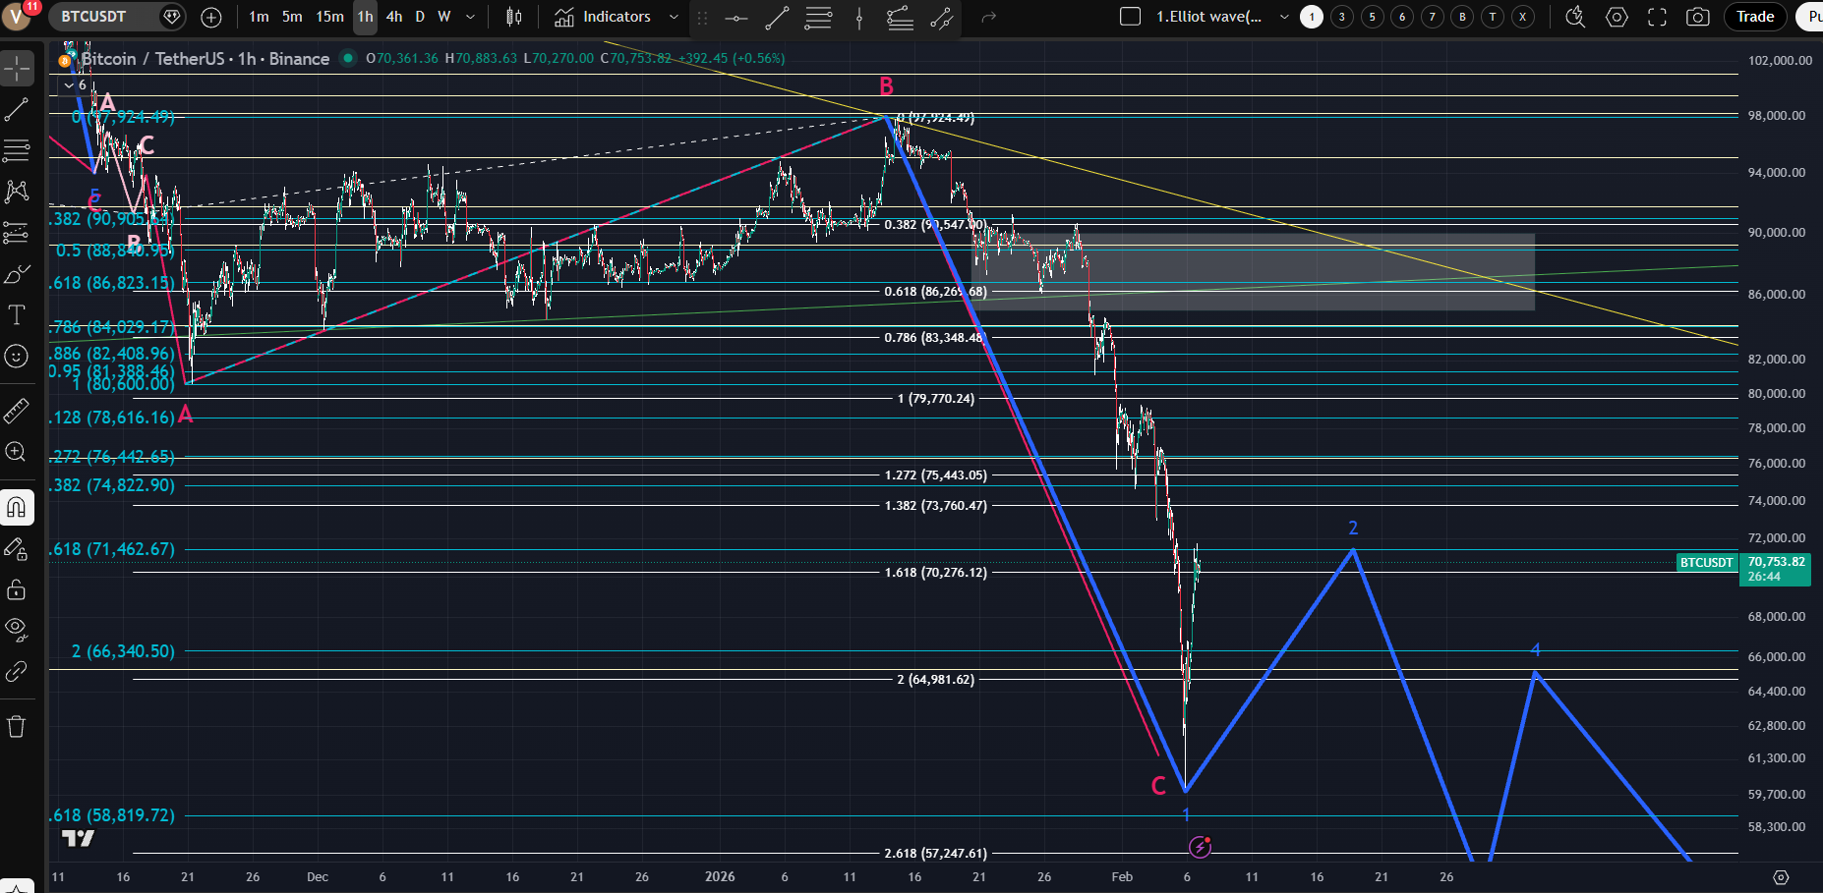Choose the Text annotation tool
1823x893 pixels.
click(17, 315)
